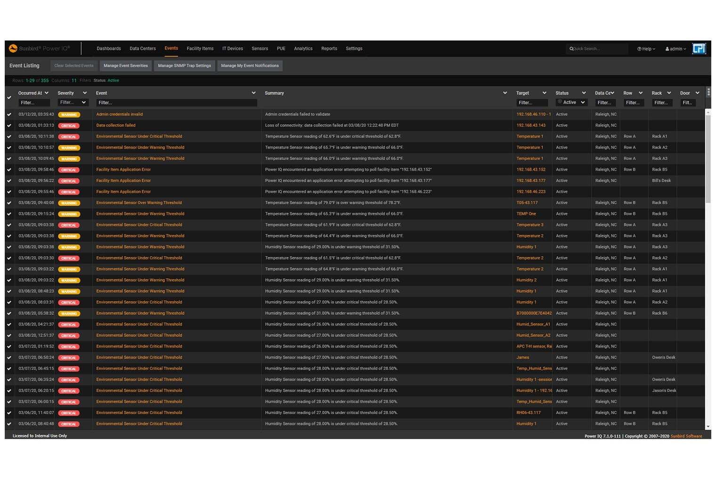This screenshot has width=716, height=480.
Task: Open the Occurred At column header menu arrow
Action: coord(47,93)
